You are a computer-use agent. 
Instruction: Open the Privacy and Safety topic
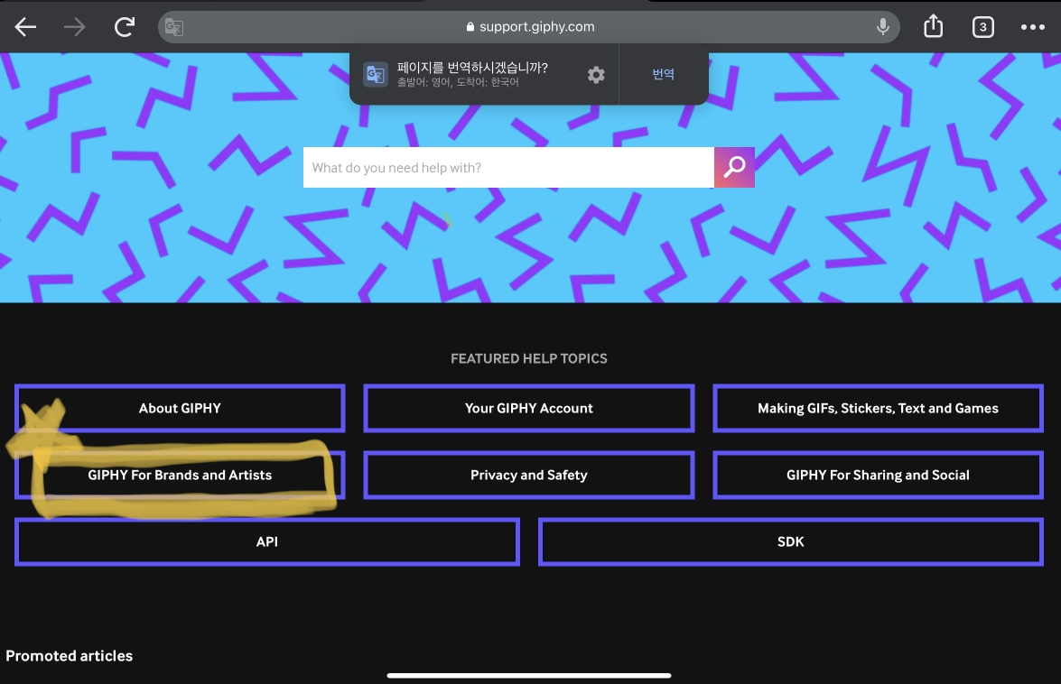point(528,476)
